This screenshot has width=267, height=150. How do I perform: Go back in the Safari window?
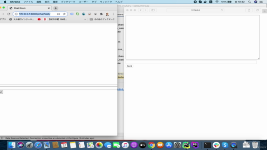(x=141, y=10)
